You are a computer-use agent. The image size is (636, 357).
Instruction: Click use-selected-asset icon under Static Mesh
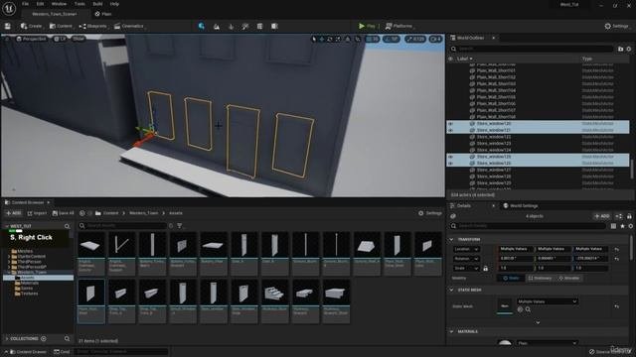(x=520, y=309)
